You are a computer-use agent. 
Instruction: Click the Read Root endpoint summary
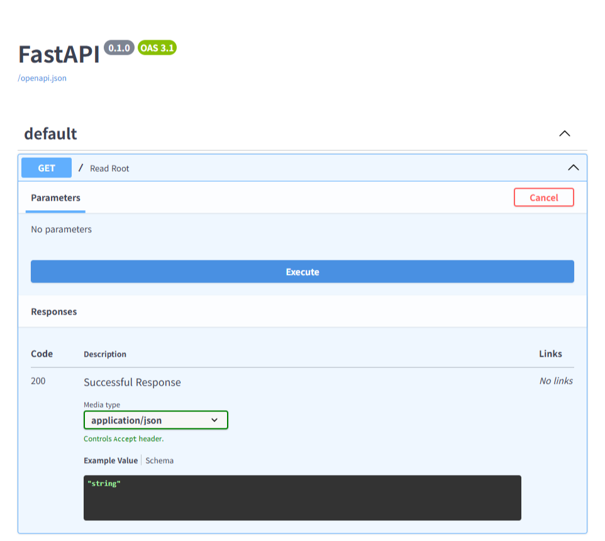[x=109, y=169]
